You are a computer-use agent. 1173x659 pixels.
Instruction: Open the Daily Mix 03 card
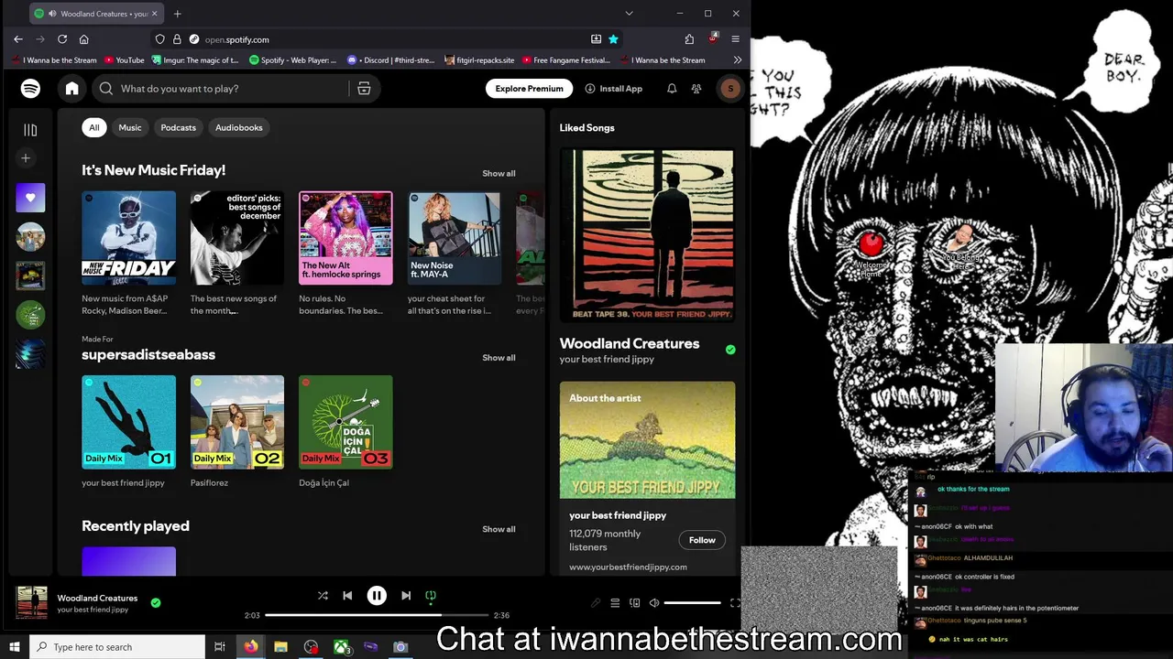point(345,433)
